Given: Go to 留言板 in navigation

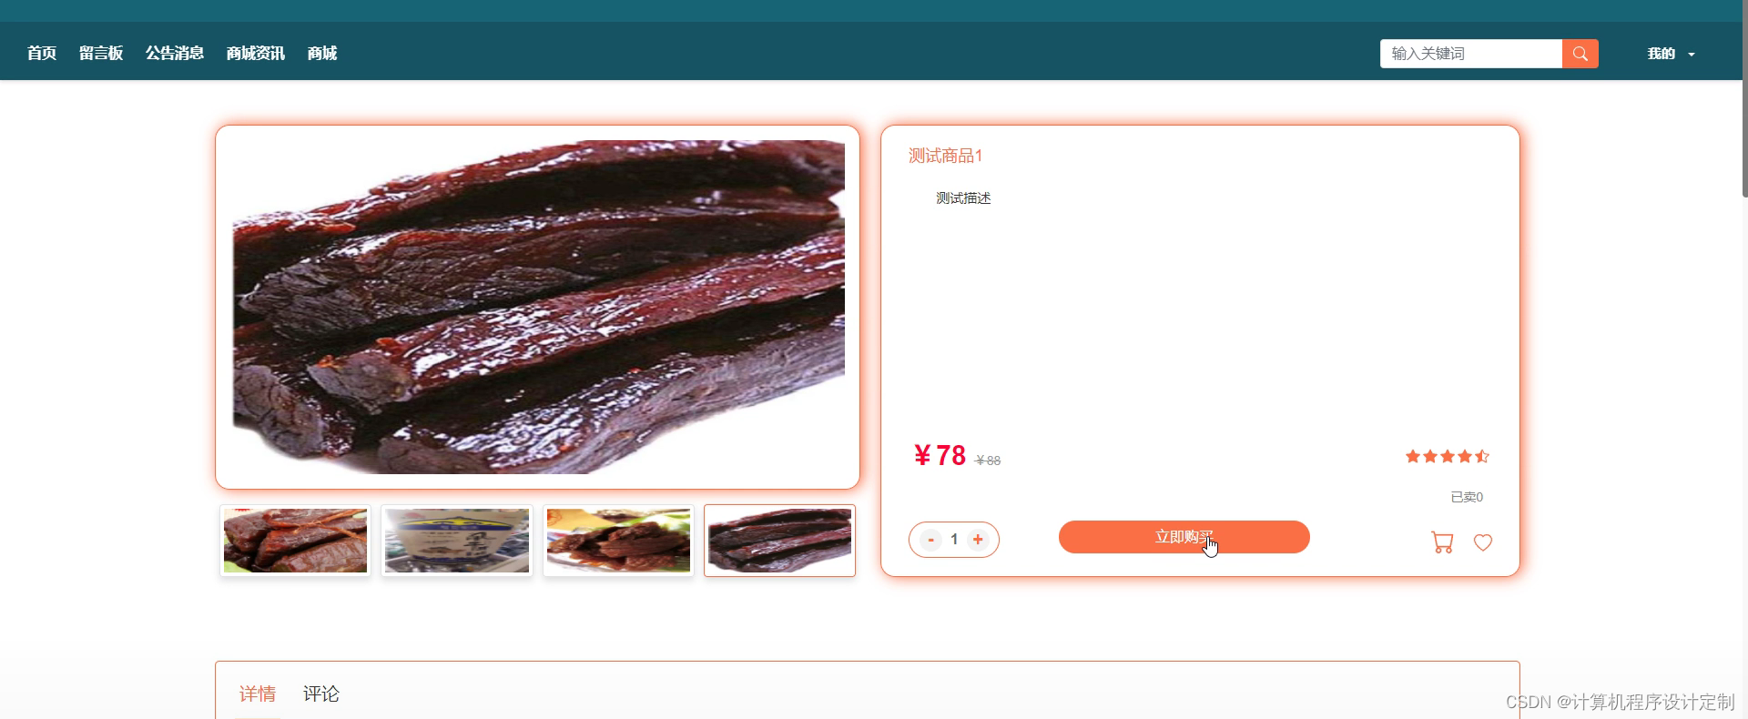Looking at the screenshot, I should tap(101, 53).
